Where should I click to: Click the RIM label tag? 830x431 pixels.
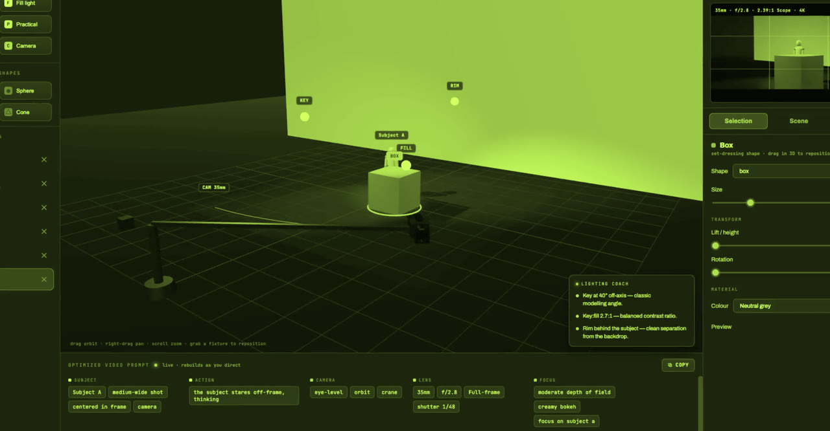point(455,85)
